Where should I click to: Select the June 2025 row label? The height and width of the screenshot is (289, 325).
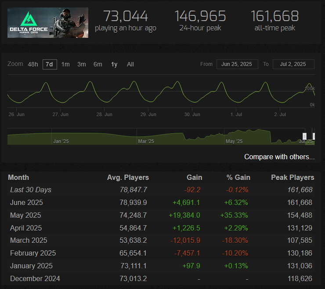[x=26, y=202]
